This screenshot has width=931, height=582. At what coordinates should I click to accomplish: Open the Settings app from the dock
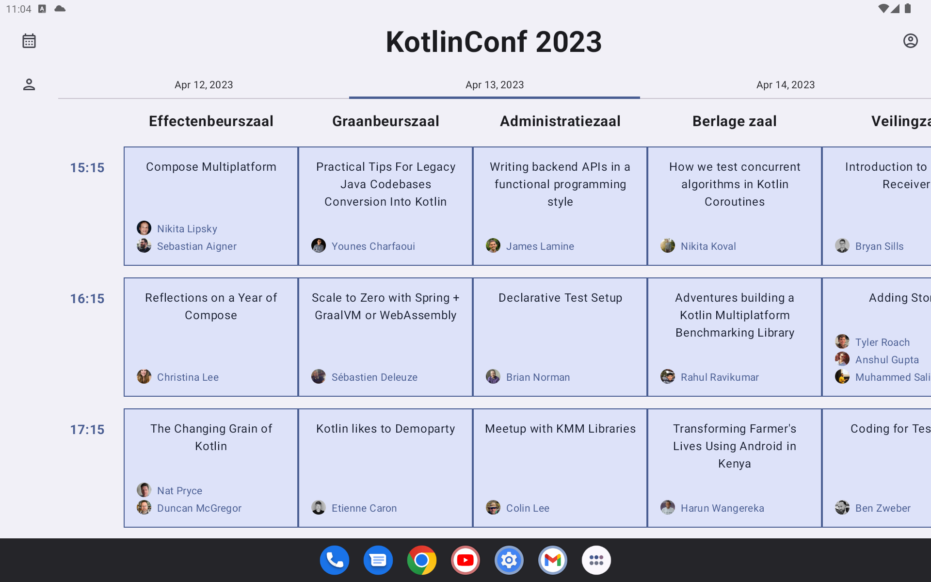click(x=509, y=560)
